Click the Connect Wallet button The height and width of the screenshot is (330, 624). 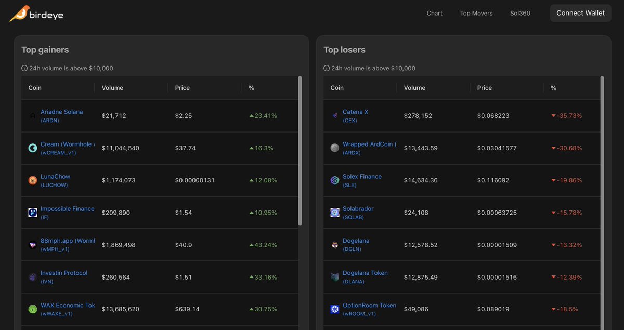click(581, 13)
